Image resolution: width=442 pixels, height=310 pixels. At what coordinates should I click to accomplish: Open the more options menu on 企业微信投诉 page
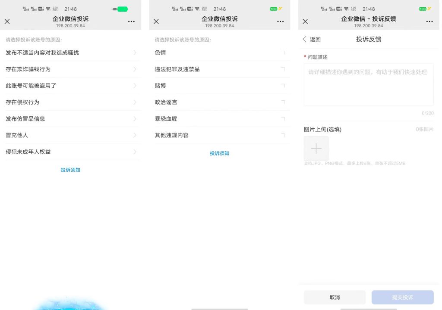point(131,21)
